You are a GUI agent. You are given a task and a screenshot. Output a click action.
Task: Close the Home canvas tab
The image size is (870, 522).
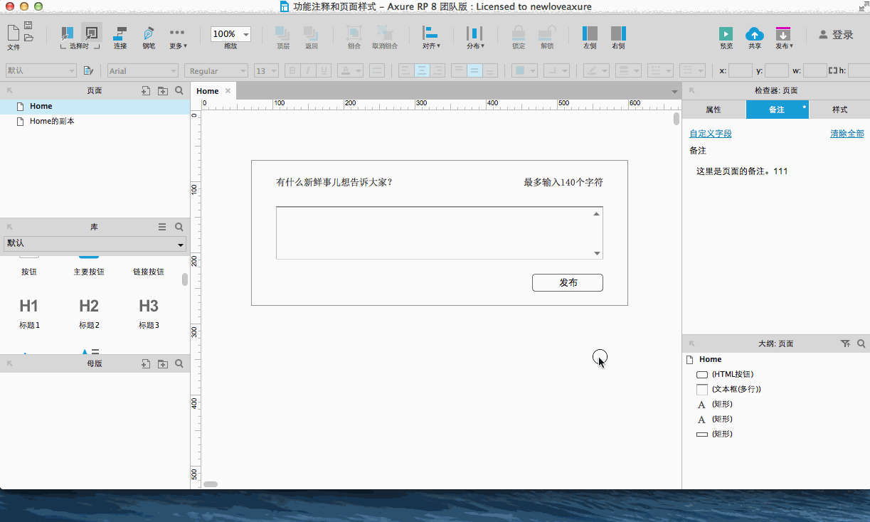pos(228,91)
